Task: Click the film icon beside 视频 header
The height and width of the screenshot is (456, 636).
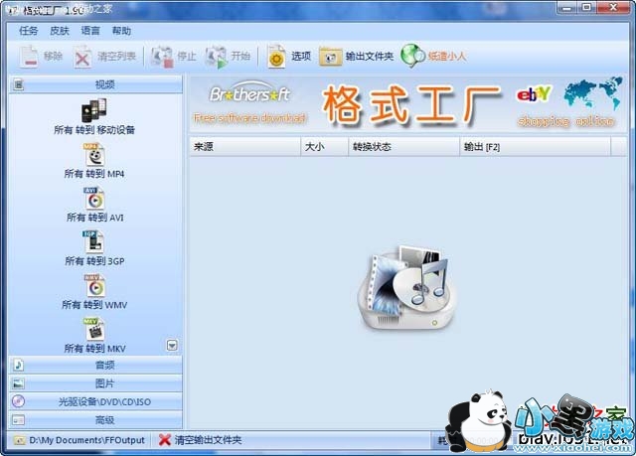Action: click(18, 84)
